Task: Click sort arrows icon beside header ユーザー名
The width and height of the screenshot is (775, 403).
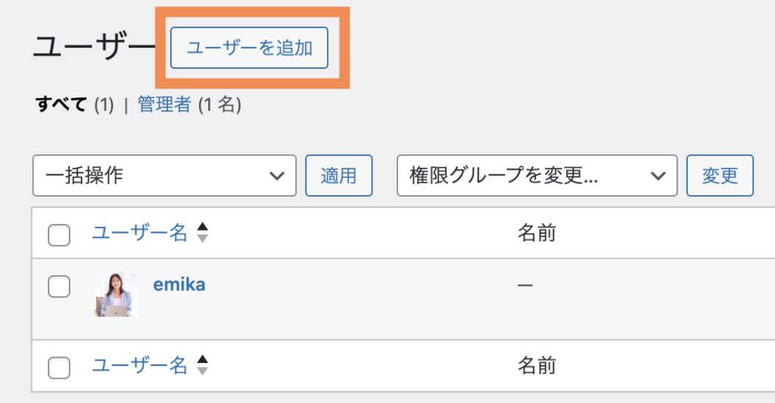Action: point(202,233)
